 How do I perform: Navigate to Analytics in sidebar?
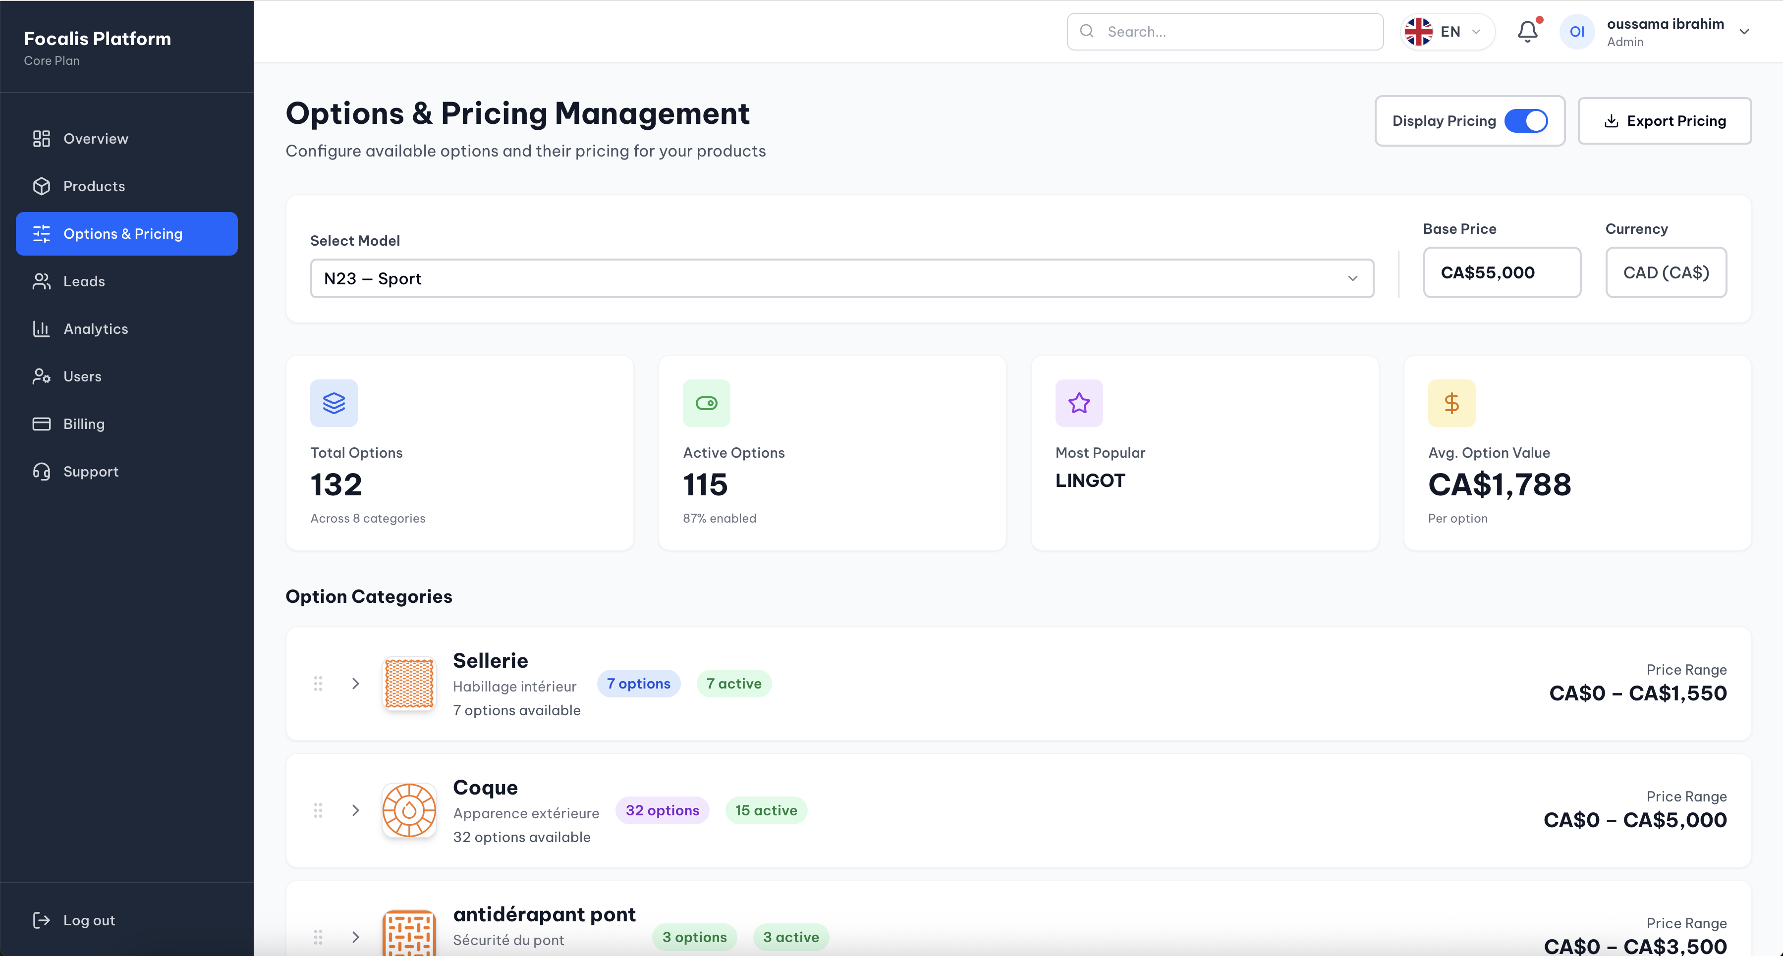click(x=127, y=328)
